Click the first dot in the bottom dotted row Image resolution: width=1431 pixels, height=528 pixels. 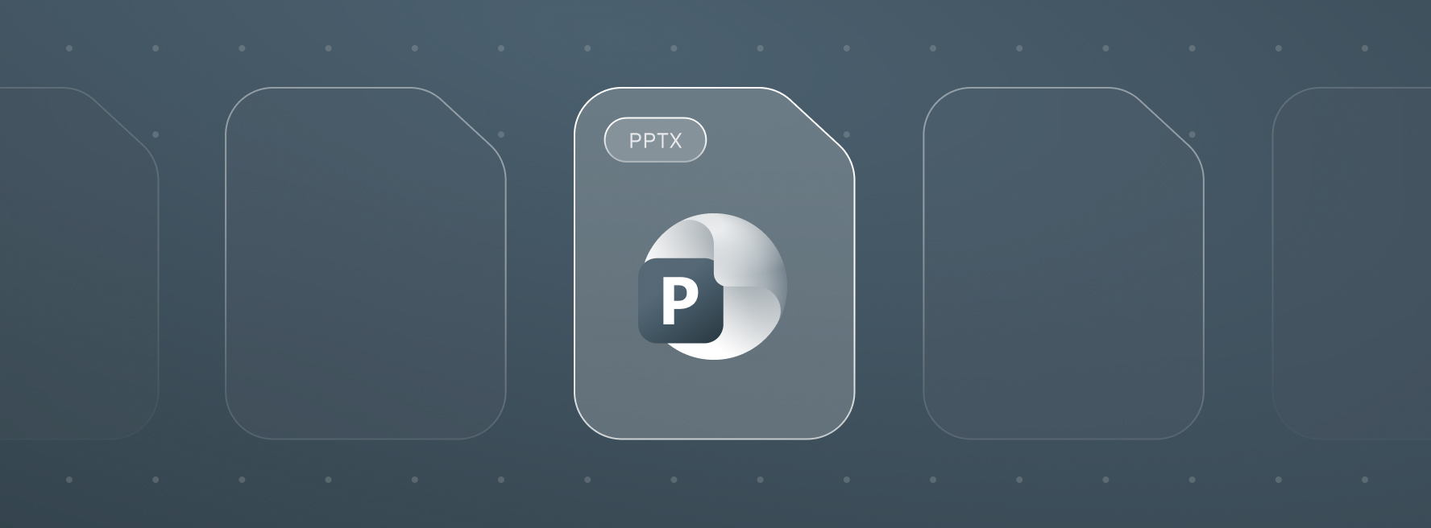pos(69,480)
